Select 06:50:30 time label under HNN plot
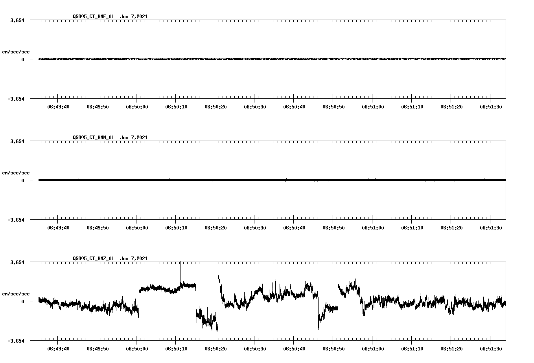This screenshot has width=534, height=363. [255, 228]
